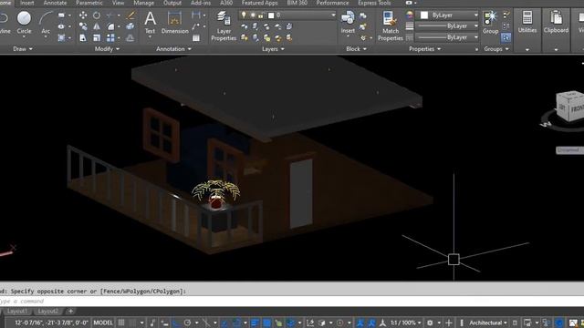Toggle transparency display in status bar

pos(267,323)
